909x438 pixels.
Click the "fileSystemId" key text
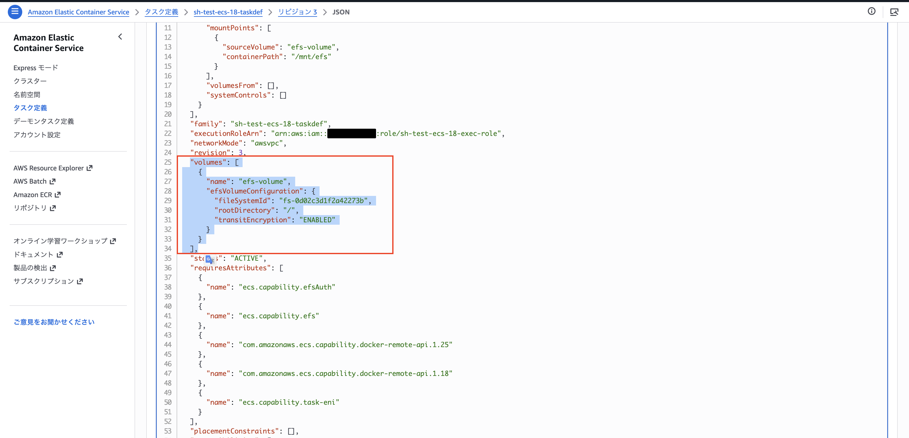[x=242, y=200]
